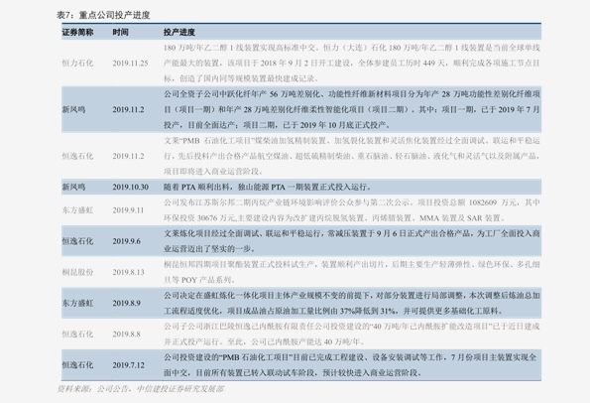Click the source note 资料来源 line

pyautogui.click(x=141, y=389)
